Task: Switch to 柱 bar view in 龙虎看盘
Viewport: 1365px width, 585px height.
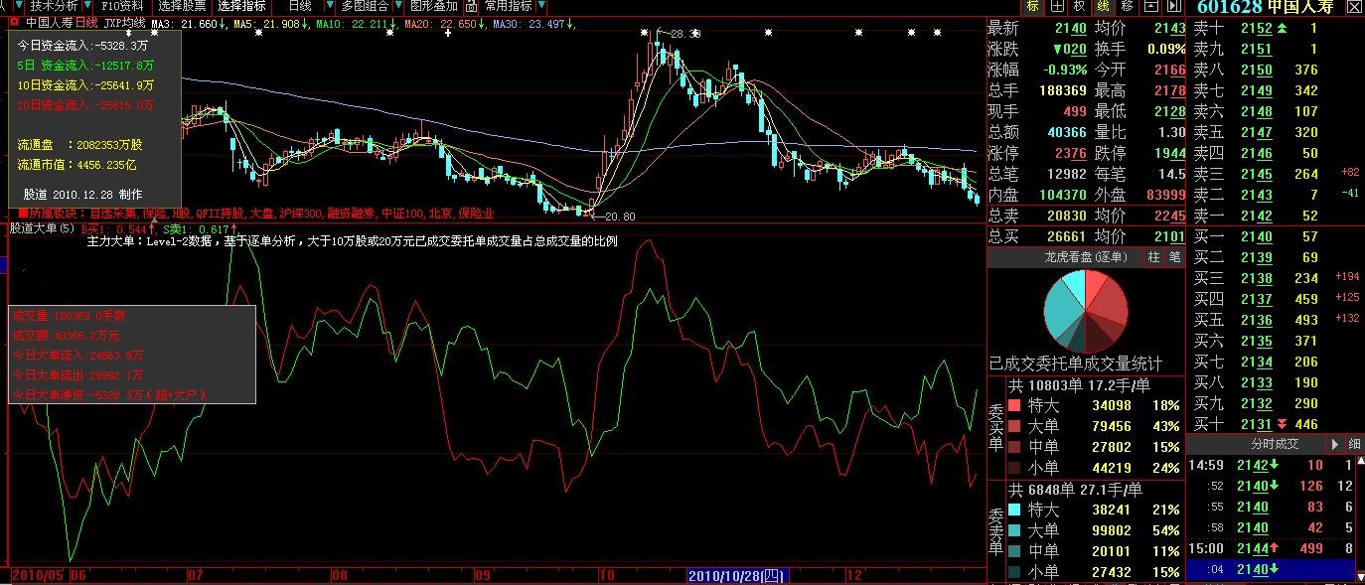Action: [x=1153, y=257]
